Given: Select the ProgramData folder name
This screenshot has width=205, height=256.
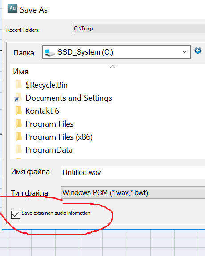Looking at the screenshot, I should [49, 150].
